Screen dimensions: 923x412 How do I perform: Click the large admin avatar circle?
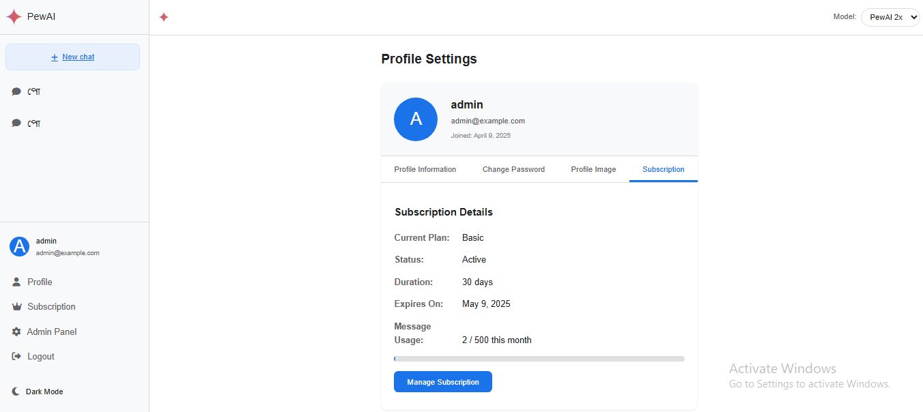(416, 119)
